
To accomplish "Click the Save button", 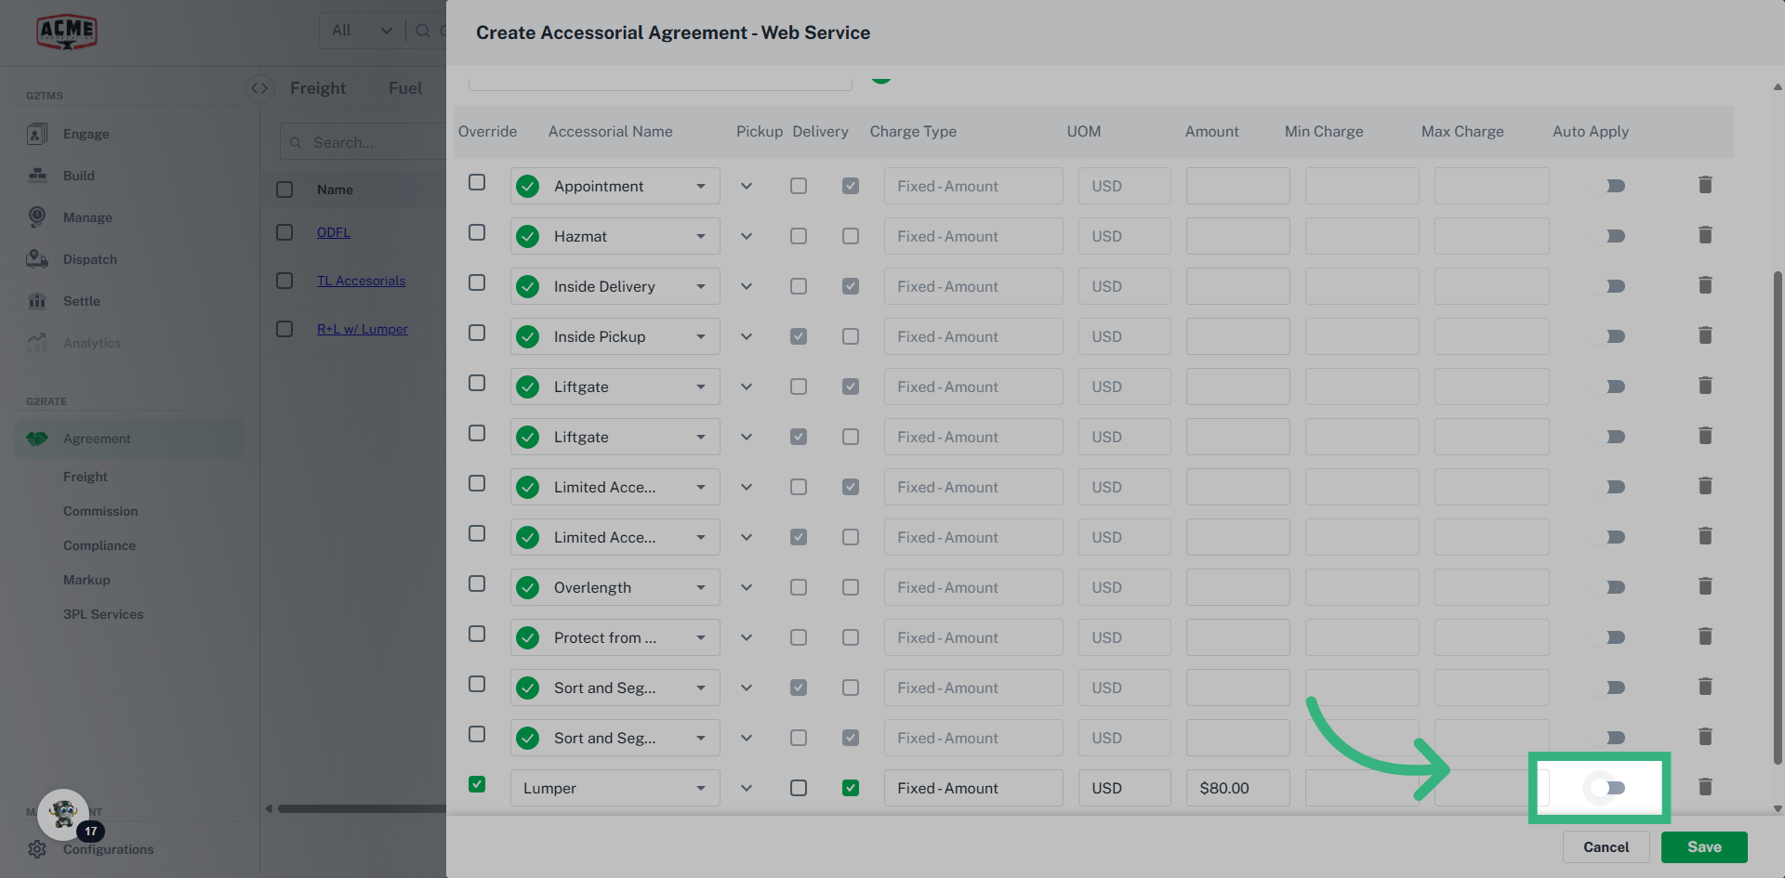I will [x=1703, y=847].
